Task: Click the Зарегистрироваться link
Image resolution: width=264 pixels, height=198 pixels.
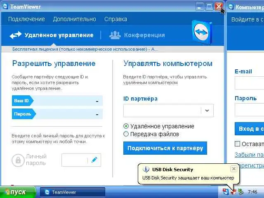Action: point(252,166)
